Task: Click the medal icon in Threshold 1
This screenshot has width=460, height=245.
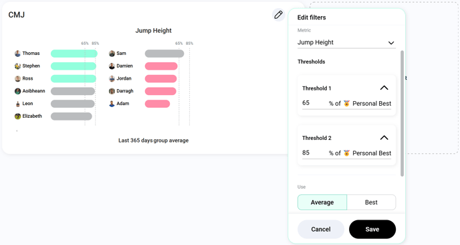Action: point(346,103)
